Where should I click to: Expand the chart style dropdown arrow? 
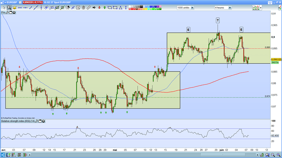(x=260, y=8)
